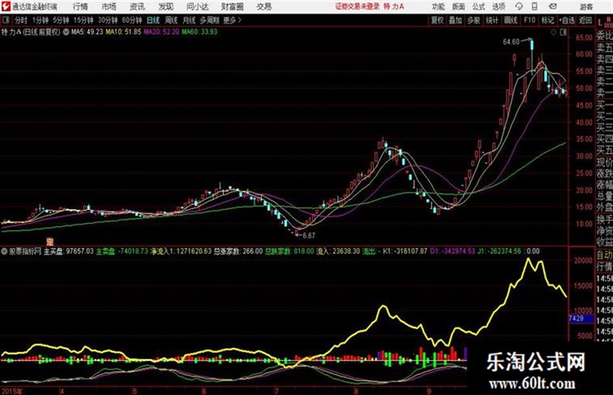Click the 特力A (日线 前复权) chart title
This screenshot has height=395, width=613.
[x=31, y=32]
